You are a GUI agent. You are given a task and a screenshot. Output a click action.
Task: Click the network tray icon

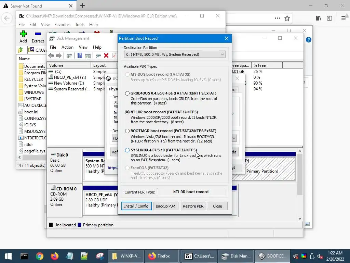(x=296, y=256)
